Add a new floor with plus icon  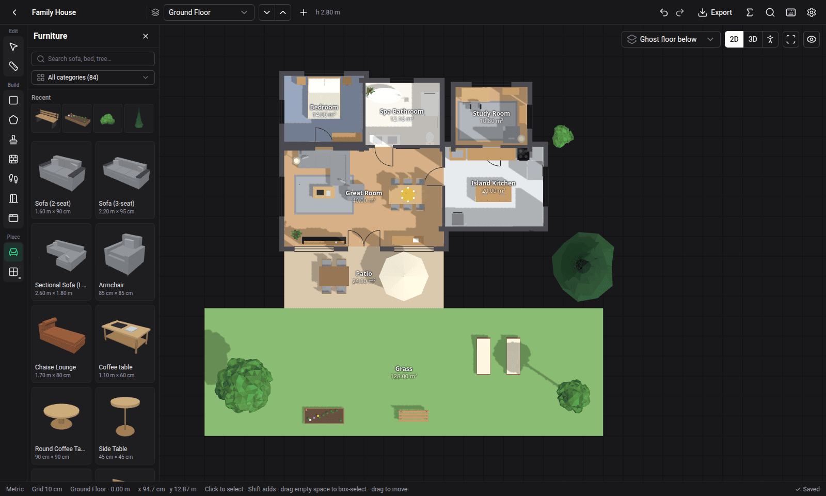(x=304, y=12)
